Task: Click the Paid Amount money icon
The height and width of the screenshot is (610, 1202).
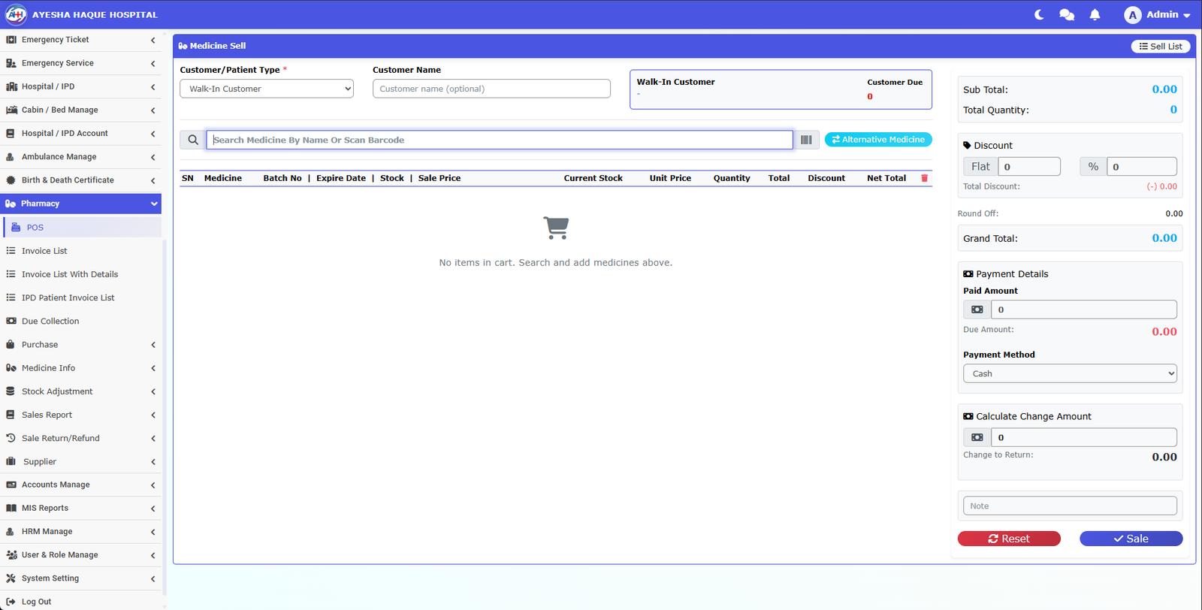Action: pos(977,310)
